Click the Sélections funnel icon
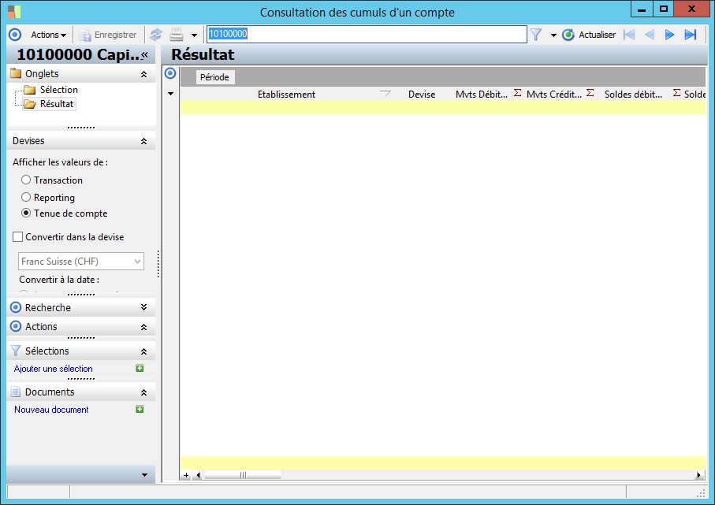715x505 pixels. [16, 351]
